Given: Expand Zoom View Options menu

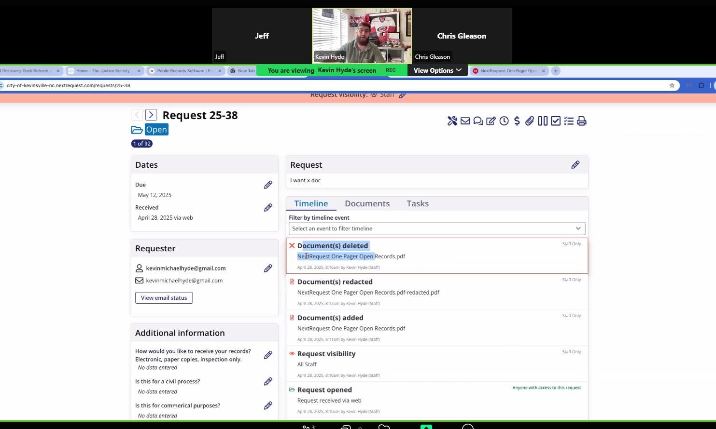Looking at the screenshot, I should (x=437, y=70).
